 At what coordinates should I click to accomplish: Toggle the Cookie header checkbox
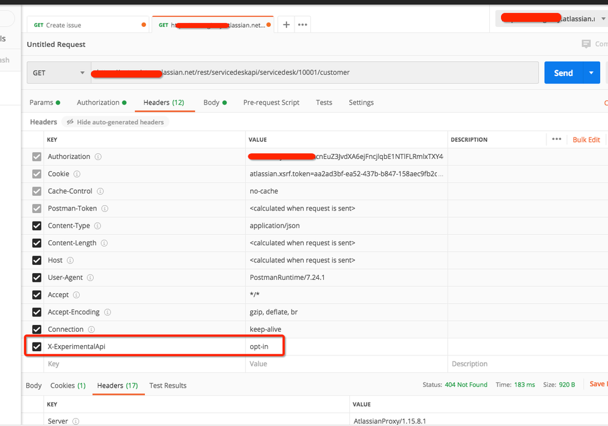click(x=37, y=174)
